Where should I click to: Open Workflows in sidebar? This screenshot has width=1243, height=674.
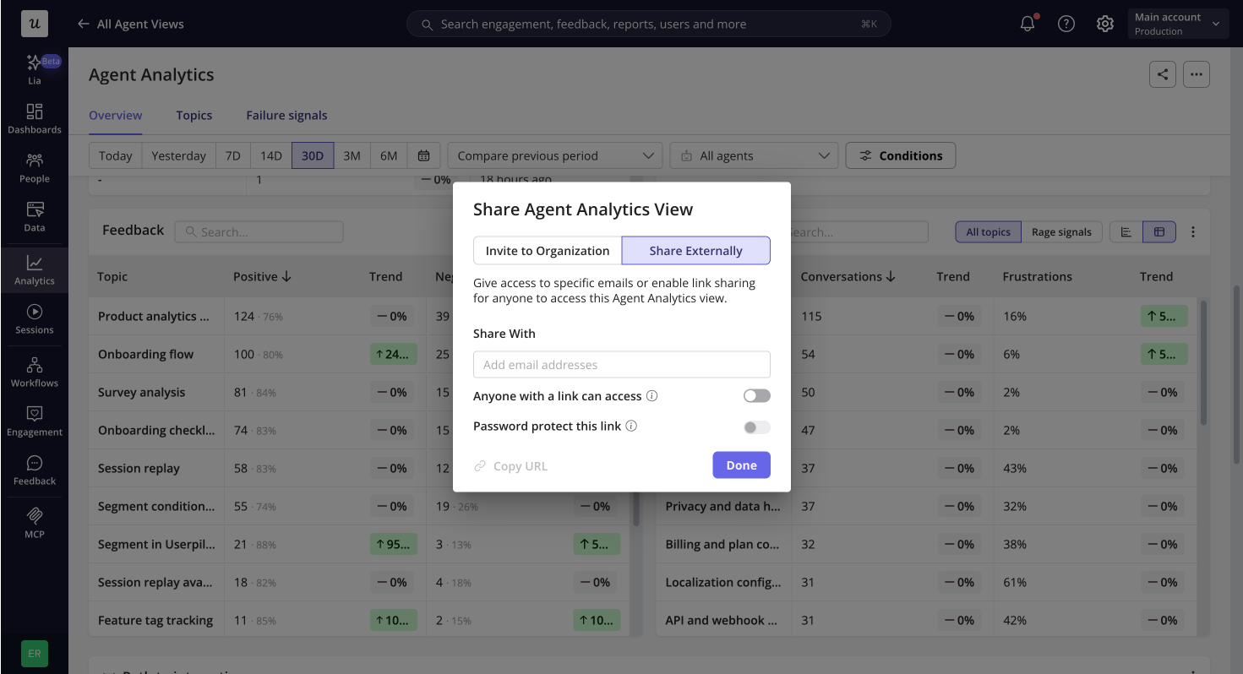pos(35,372)
